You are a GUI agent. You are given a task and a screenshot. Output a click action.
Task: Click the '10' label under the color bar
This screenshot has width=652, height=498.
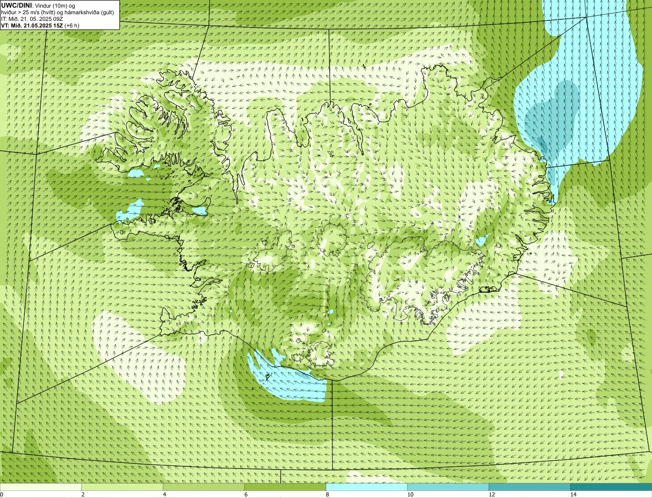coord(410,494)
